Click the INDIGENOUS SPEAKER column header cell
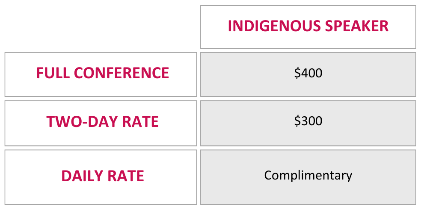 point(308,27)
